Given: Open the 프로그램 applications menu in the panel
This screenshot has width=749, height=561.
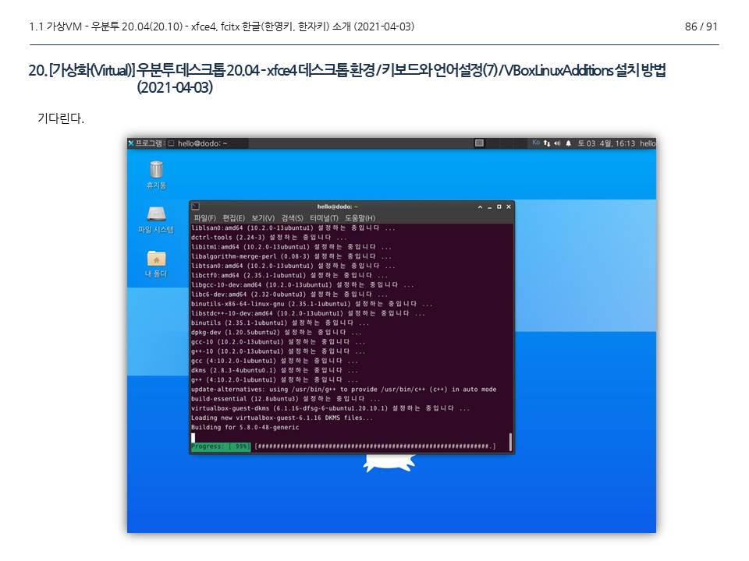Looking at the screenshot, I should 146,143.
